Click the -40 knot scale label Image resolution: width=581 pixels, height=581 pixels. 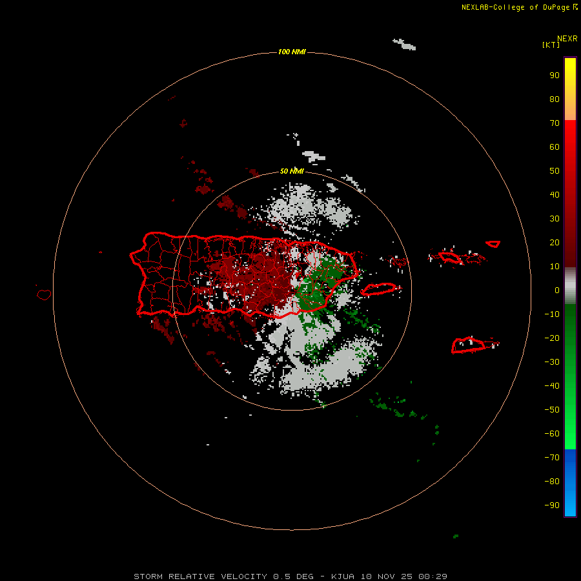[552, 386]
